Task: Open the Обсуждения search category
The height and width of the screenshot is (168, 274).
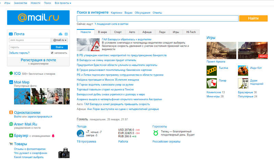Action: tap(142, 13)
